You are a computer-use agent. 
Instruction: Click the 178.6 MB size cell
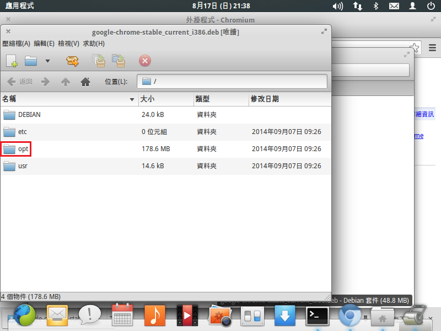(x=156, y=149)
